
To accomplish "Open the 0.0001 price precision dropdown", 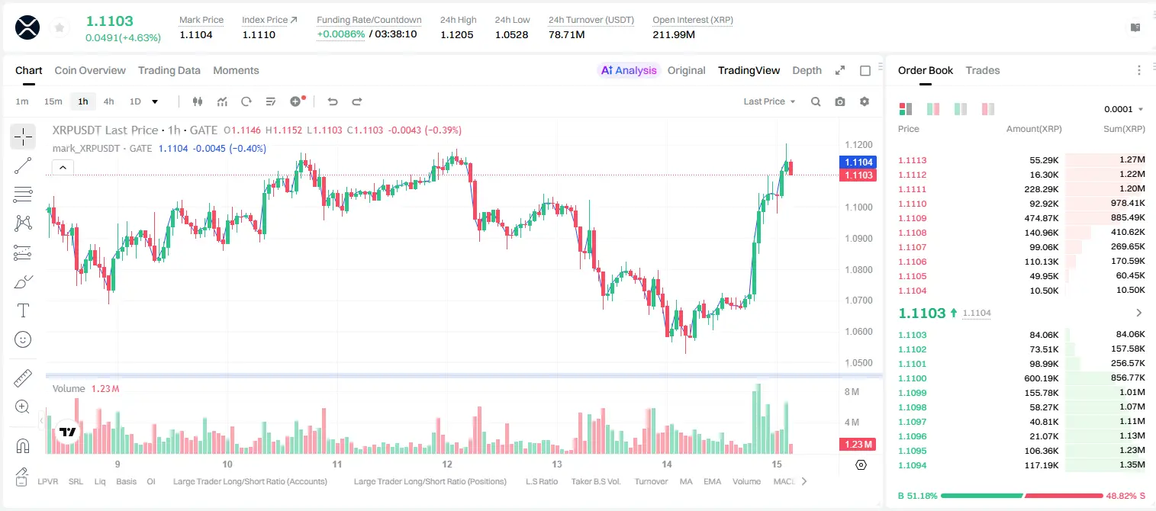I will click(x=1123, y=109).
